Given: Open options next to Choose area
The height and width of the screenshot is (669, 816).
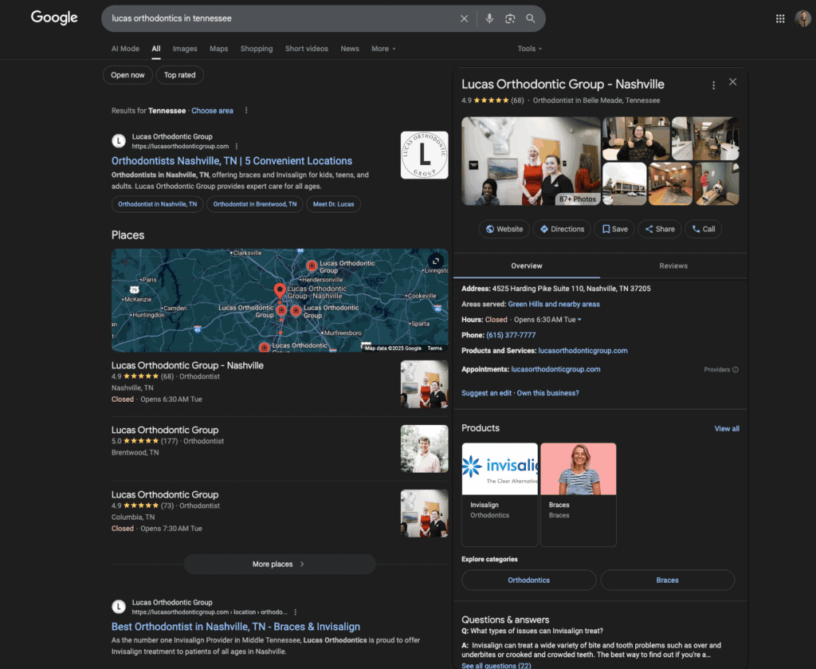Looking at the screenshot, I should (246, 111).
